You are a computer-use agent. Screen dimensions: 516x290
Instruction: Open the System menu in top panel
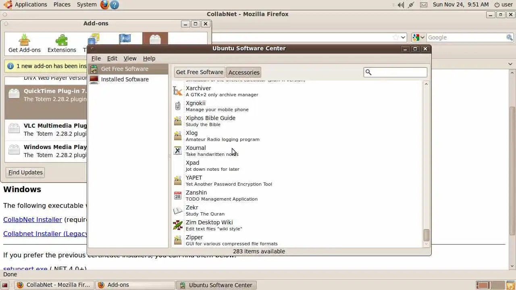(87, 4)
